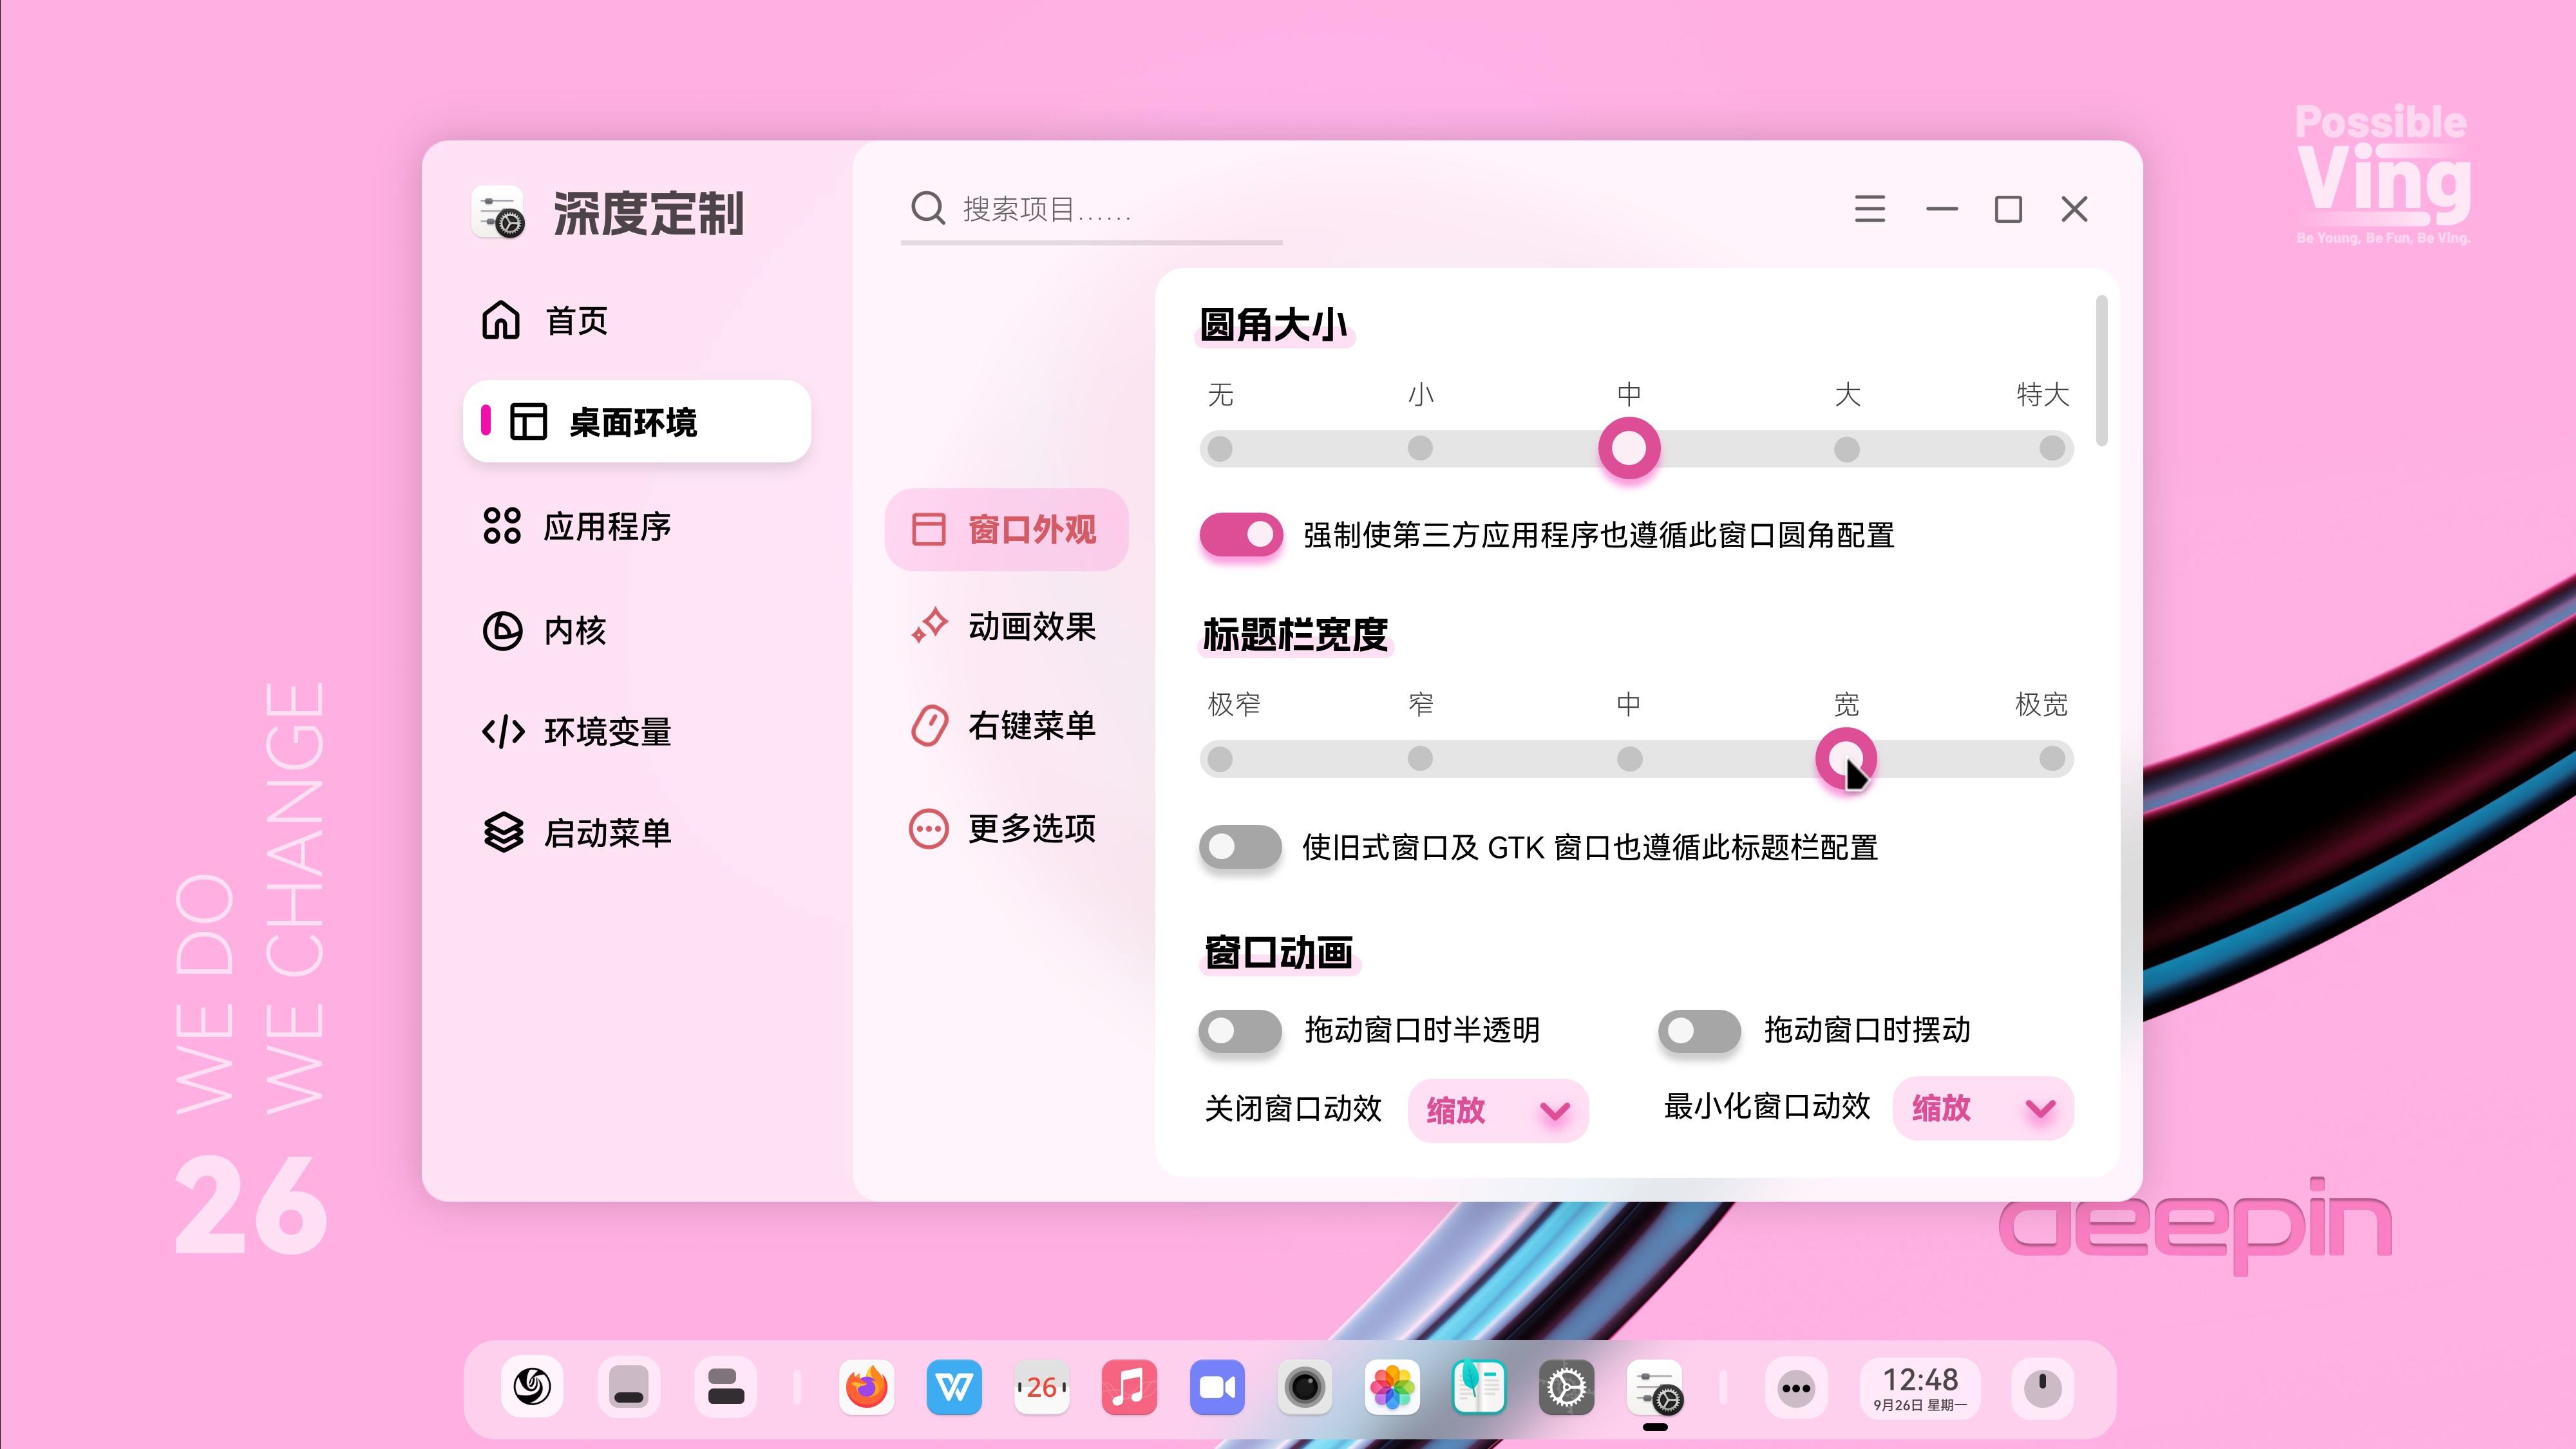Open 启动菜单 boot menu settings
2576x1449 pixels.
(577, 832)
